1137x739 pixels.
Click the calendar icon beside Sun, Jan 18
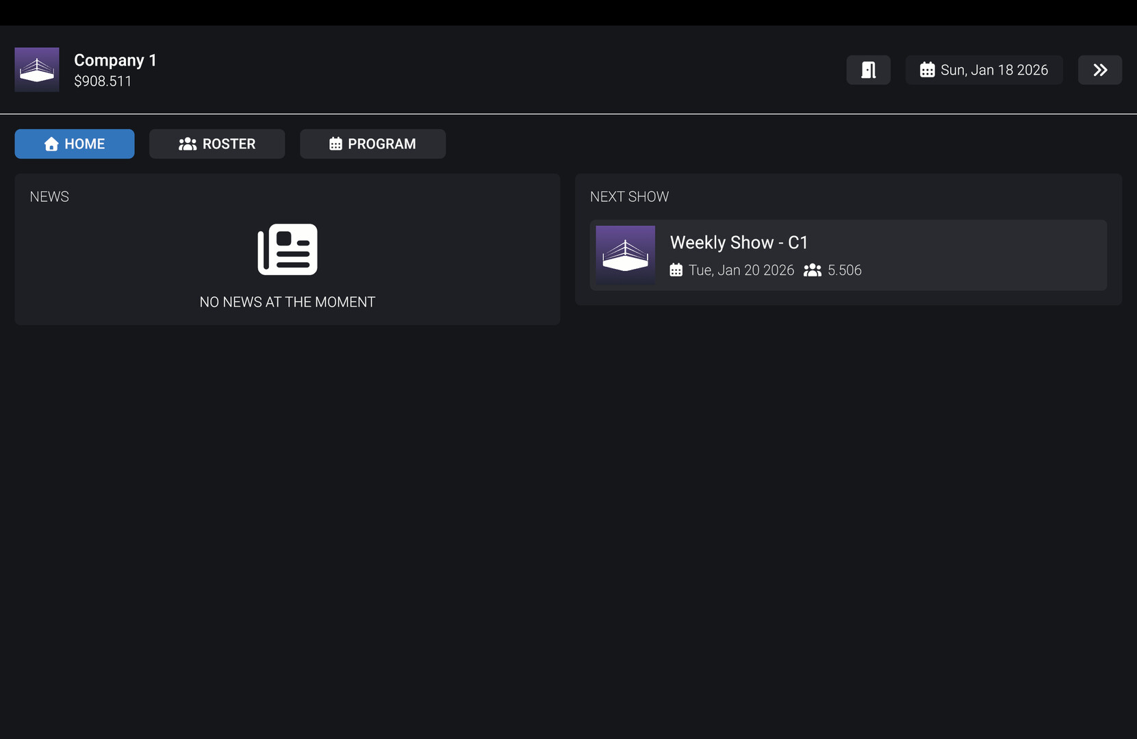click(927, 70)
